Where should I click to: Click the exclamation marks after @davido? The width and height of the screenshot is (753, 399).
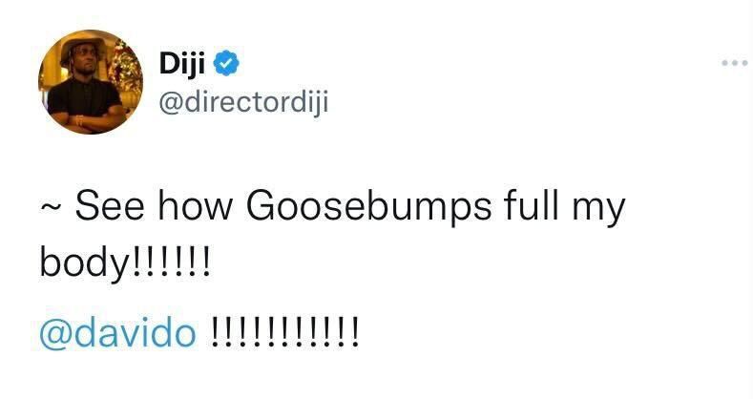coord(283,334)
